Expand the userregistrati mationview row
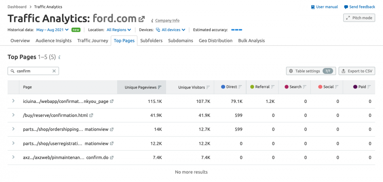The width and height of the screenshot is (383, 182). coord(13,143)
